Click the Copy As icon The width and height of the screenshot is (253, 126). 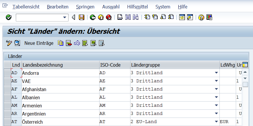(x=60, y=43)
